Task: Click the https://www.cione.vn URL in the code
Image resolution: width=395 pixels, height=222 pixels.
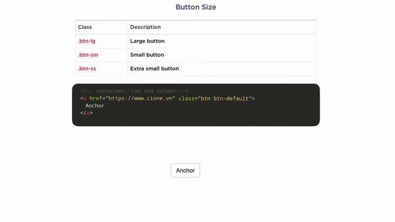Action: click(x=140, y=99)
